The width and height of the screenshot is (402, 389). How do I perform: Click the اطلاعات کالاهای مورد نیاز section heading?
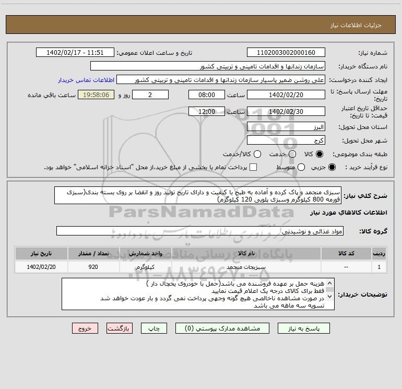tap(349, 213)
